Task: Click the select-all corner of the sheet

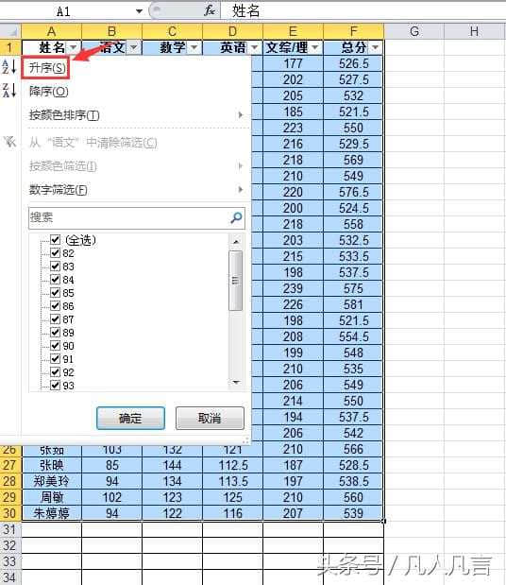Action: tap(10, 31)
